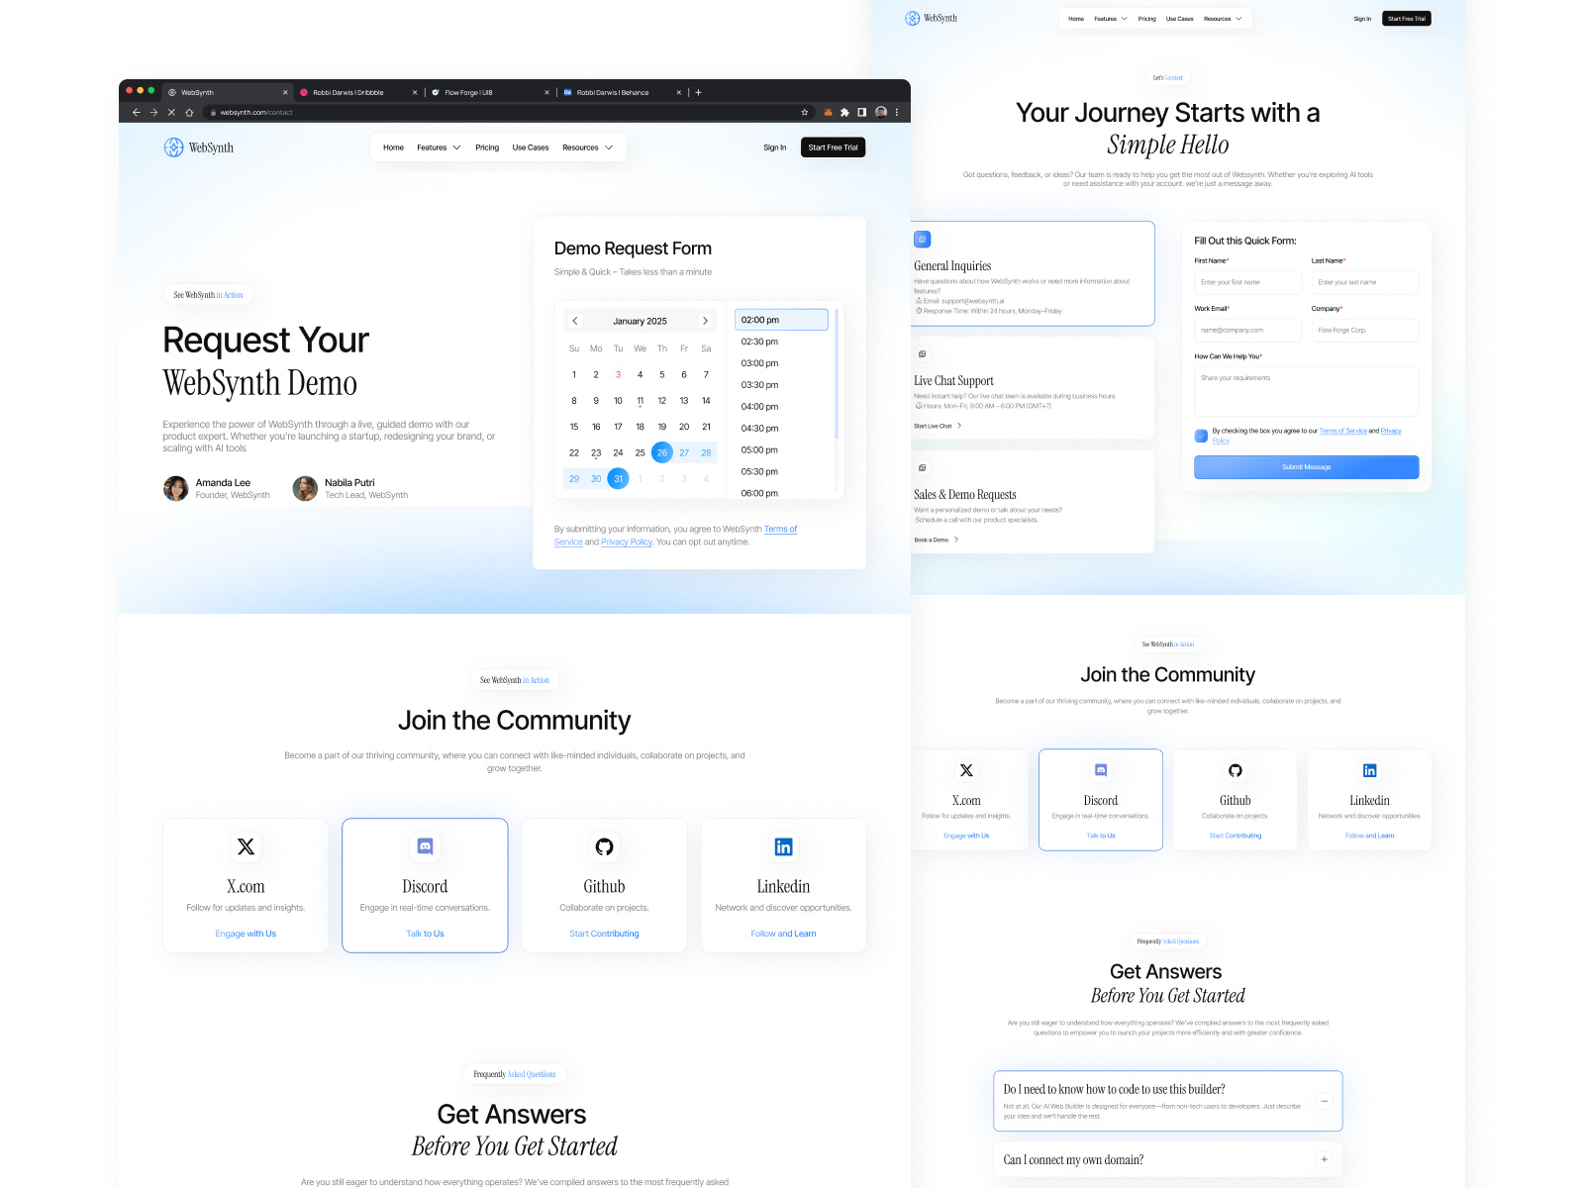Select January 26 in the calendar
Viewport: 1584px width, 1188px height.
(x=662, y=452)
